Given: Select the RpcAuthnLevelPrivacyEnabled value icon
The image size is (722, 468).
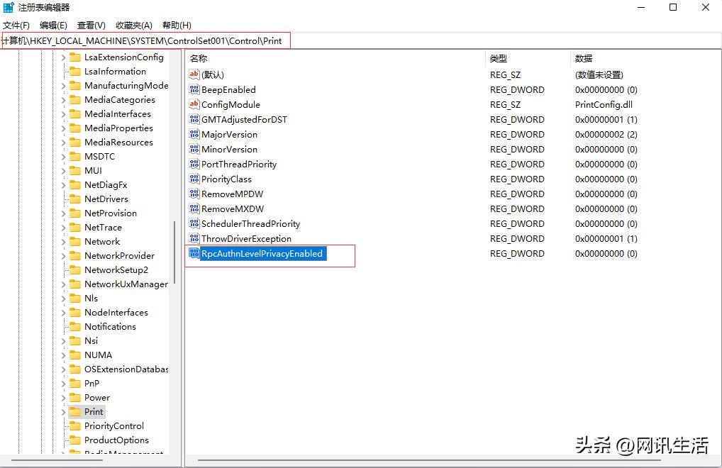Looking at the screenshot, I should (x=194, y=253).
